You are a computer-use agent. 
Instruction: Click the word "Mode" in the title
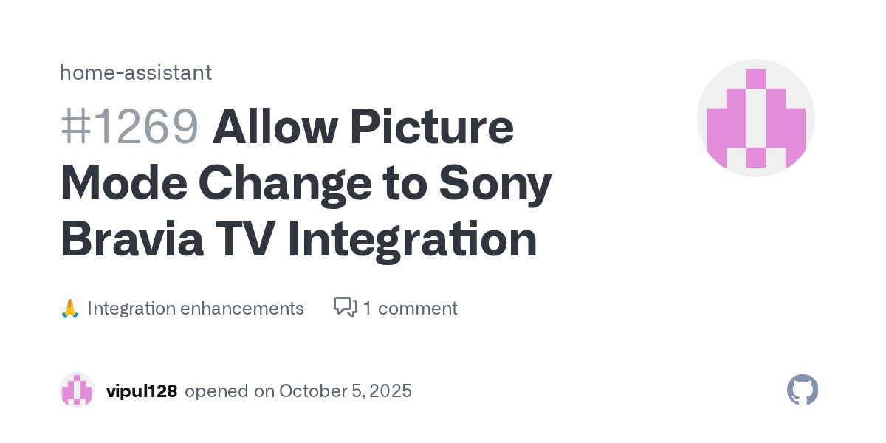[122, 183]
